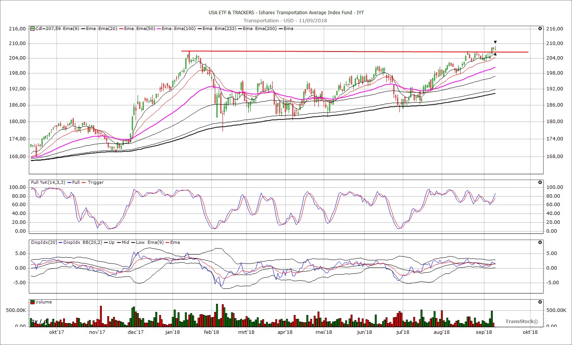Viewport: 572px width, 345px height.
Task: Click the 'Low' band legend label
Action: click(x=140, y=242)
